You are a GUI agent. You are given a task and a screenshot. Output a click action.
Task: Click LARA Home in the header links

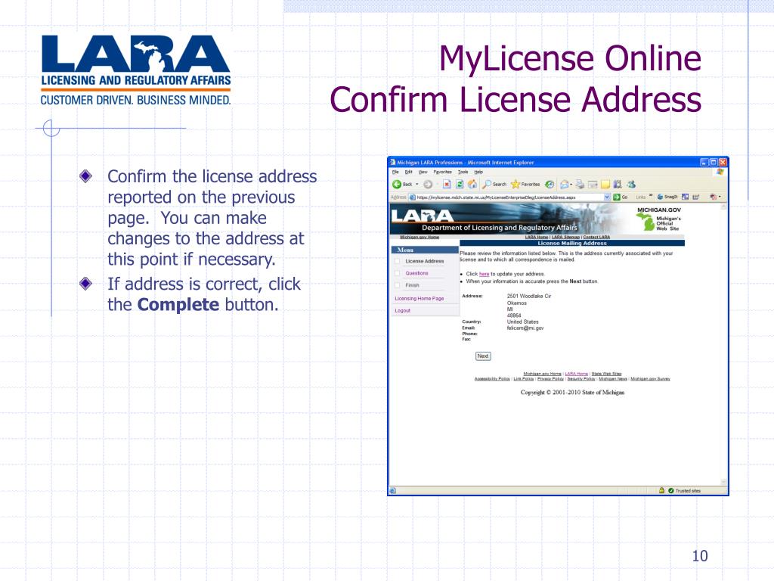coord(537,237)
